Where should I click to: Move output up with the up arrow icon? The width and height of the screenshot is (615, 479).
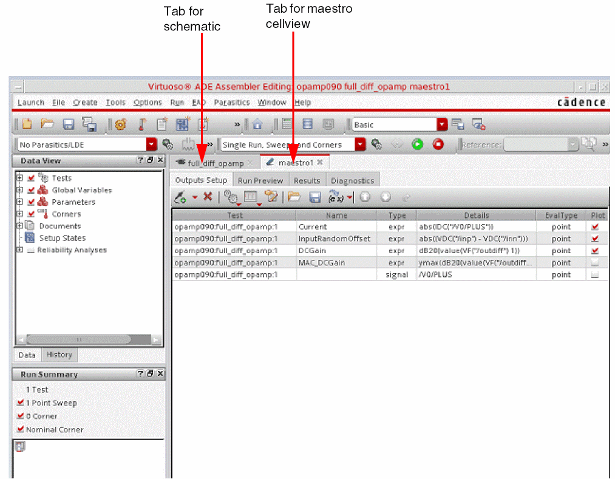[x=365, y=197]
